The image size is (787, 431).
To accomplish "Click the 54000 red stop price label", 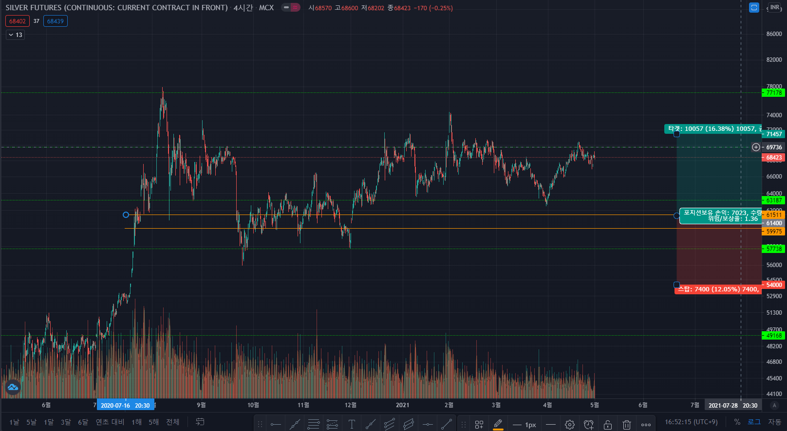I will coord(773,285).
